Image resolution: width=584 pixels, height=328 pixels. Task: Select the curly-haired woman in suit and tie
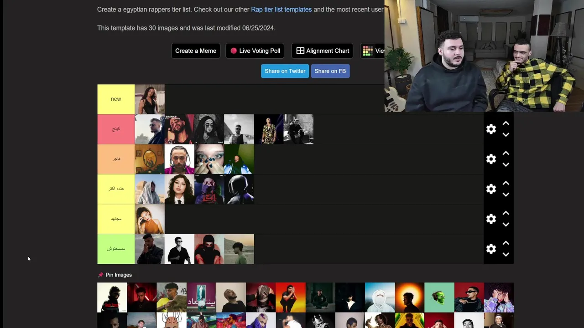tap(179, 189)
